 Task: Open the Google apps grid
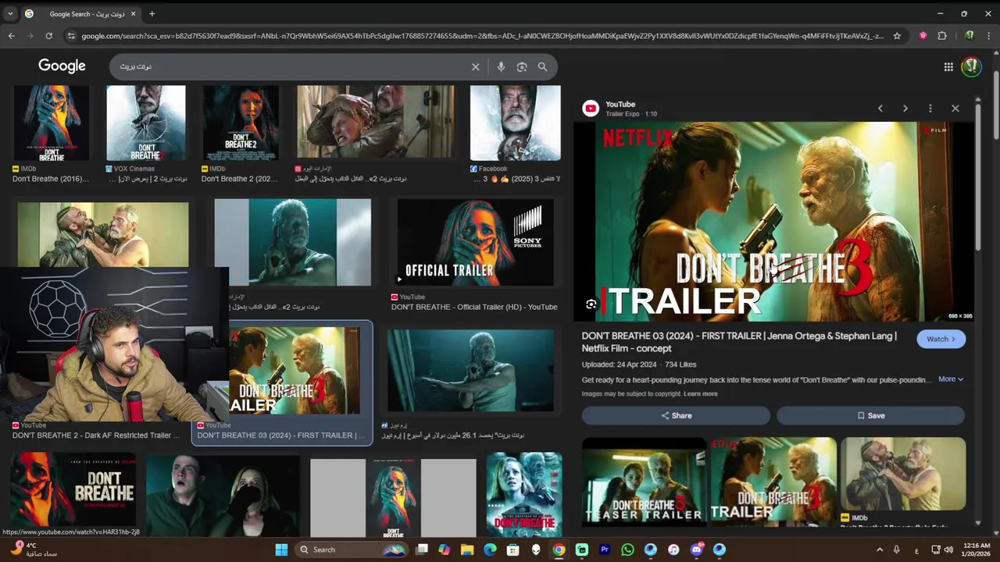(948, 67)
